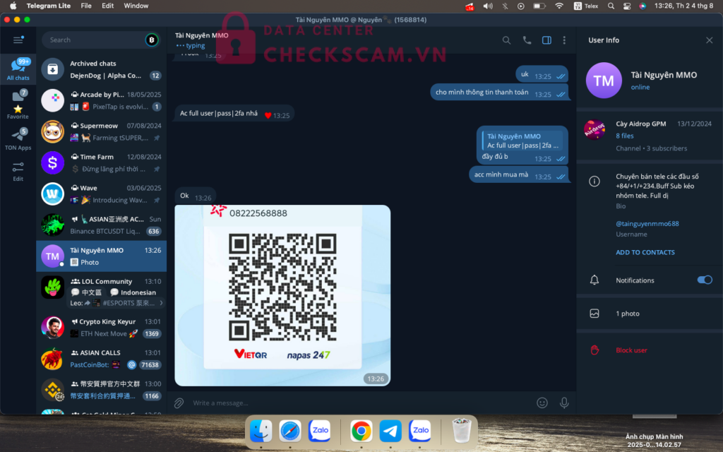Open Archived chats
The height and width of the screenshot is (452, 723).
(102, 69)
